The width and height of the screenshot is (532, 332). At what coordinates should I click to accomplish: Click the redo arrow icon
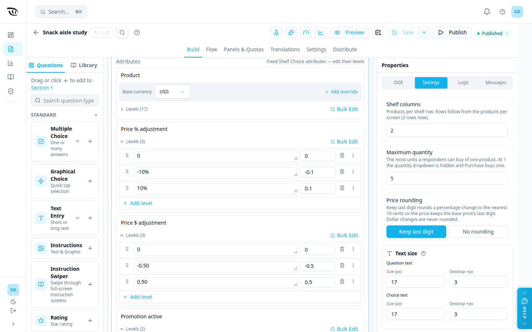[x=108, y=32]
